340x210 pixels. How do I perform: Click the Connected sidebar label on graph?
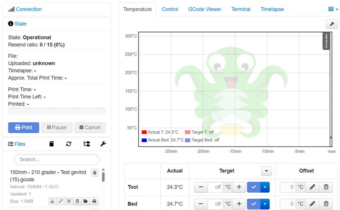tap(326, 41)
